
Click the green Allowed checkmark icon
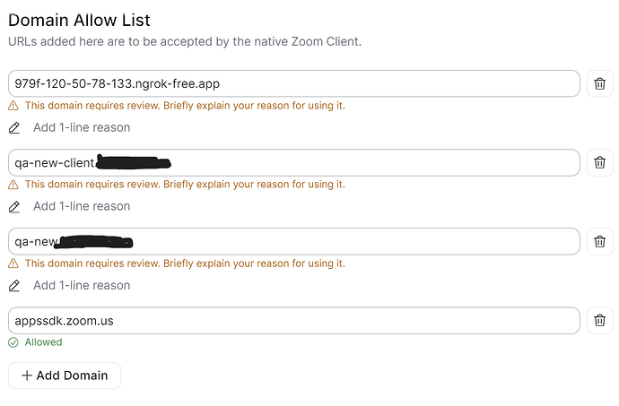pyautogui.click(x=13, y=342)
